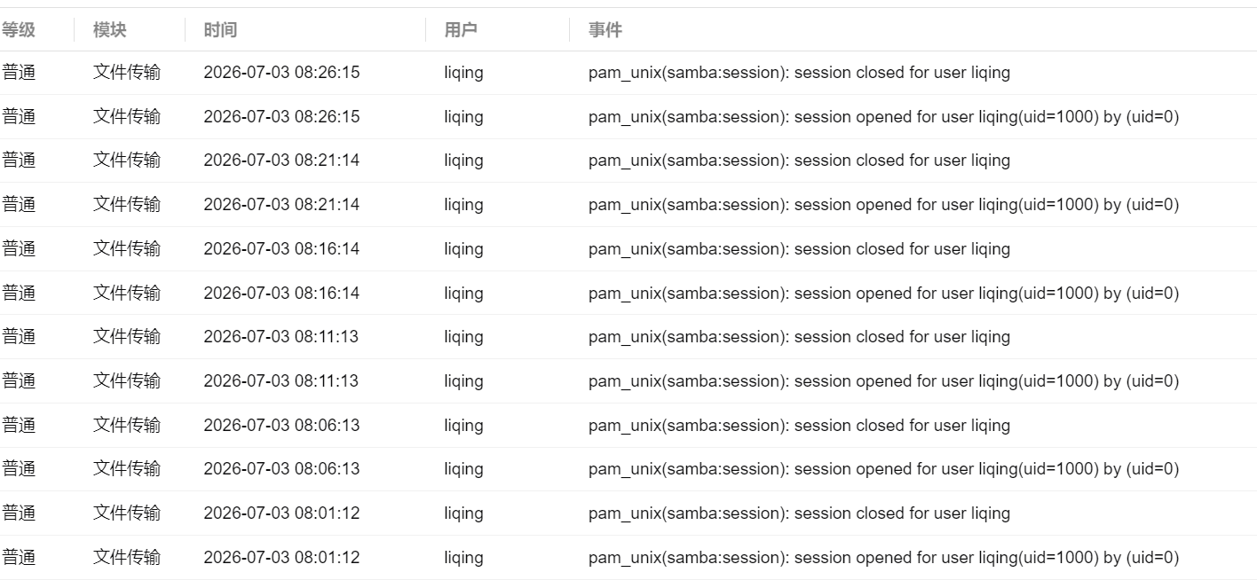Click the 模块 column header
This screenshot has width=1257, height=580.
[110, 30]
